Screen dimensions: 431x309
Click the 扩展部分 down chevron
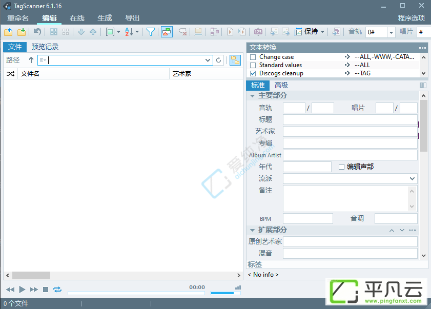click(x=402, y=231)
